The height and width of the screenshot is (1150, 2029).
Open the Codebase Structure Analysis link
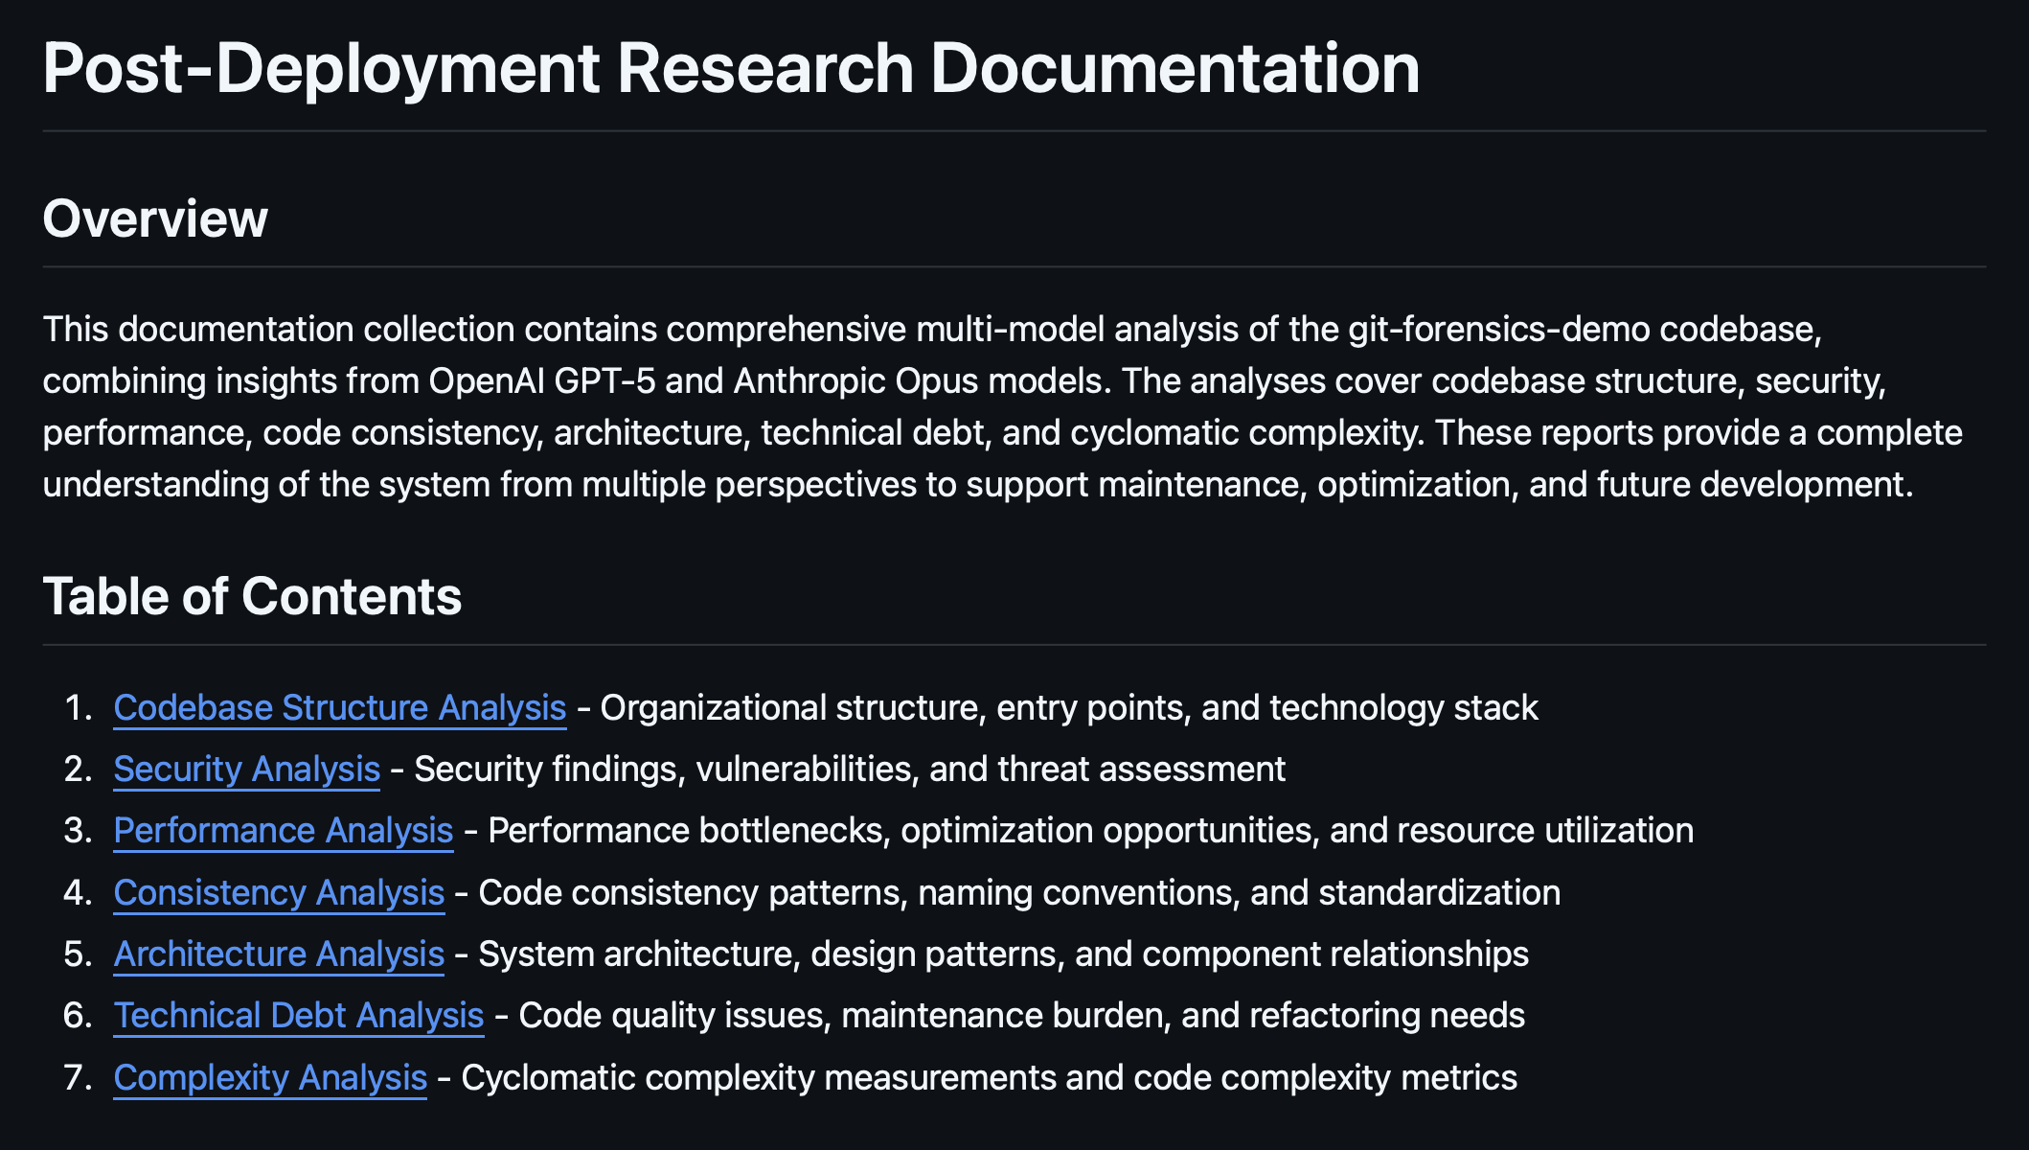point(339,707)
